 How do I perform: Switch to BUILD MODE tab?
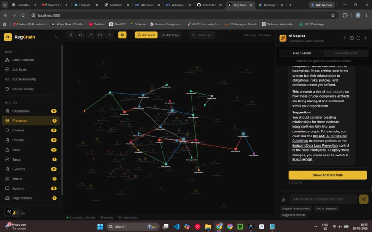(302, 54)
